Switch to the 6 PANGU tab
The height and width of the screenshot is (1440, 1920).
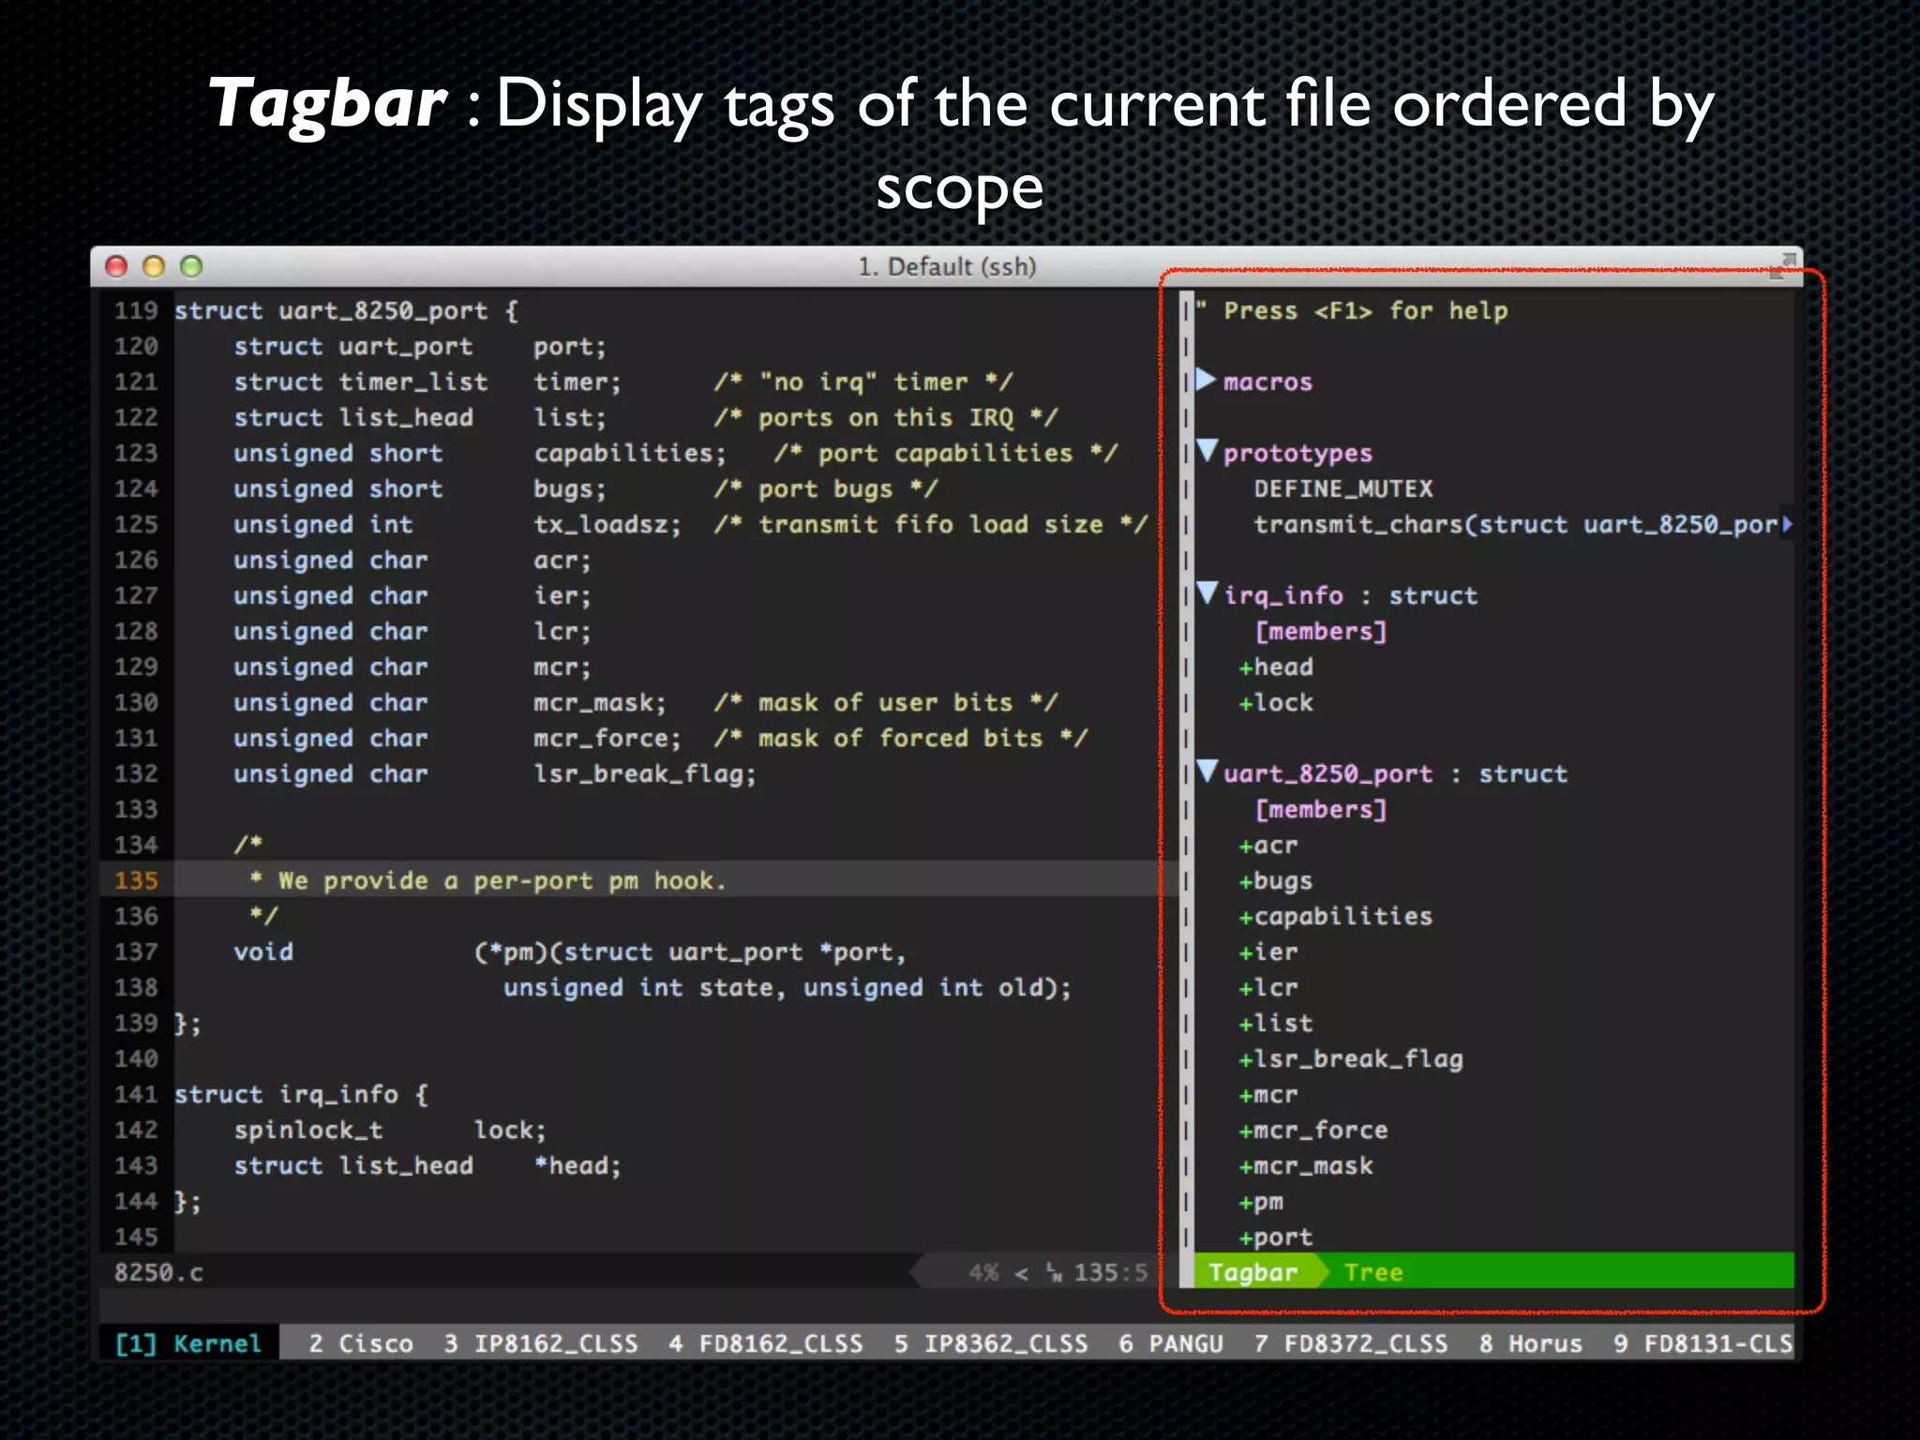coord(1171,1343)
